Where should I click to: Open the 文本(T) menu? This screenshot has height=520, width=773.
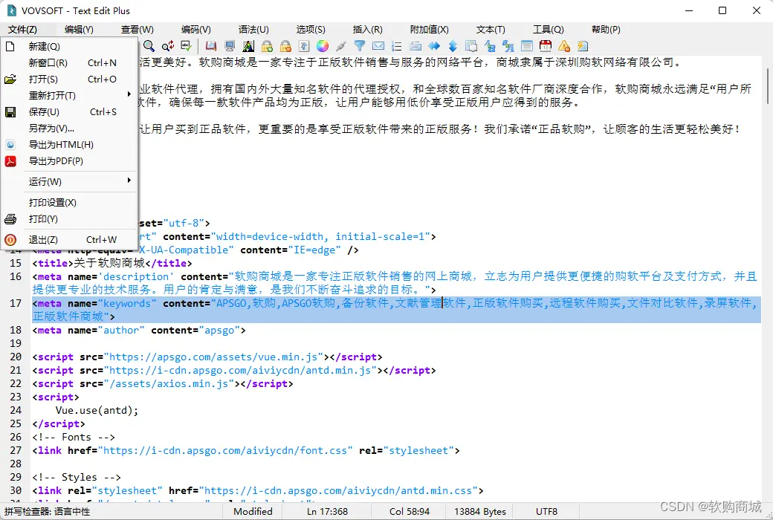[491, 30]
